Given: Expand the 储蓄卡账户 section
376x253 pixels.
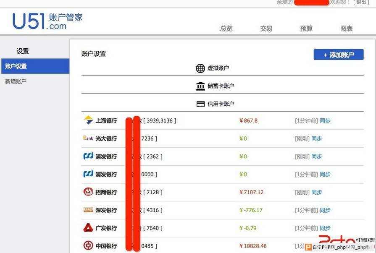Looking at the screenshot, I should click(222, 86).
